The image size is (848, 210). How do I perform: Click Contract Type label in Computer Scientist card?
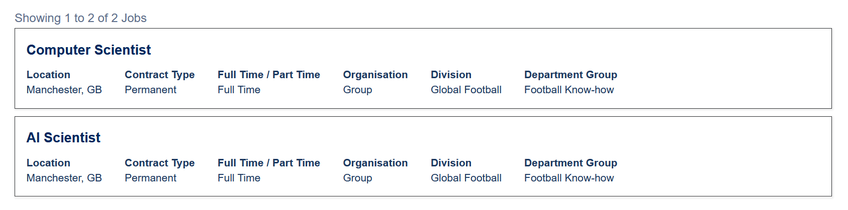point(159,75)
